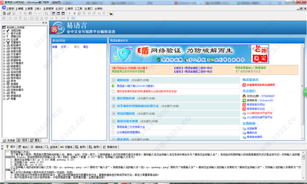Viewport: 307px width, 184px height.
Task: Select the 系统核心支持库 root tree item
Action: pos(16,28)
